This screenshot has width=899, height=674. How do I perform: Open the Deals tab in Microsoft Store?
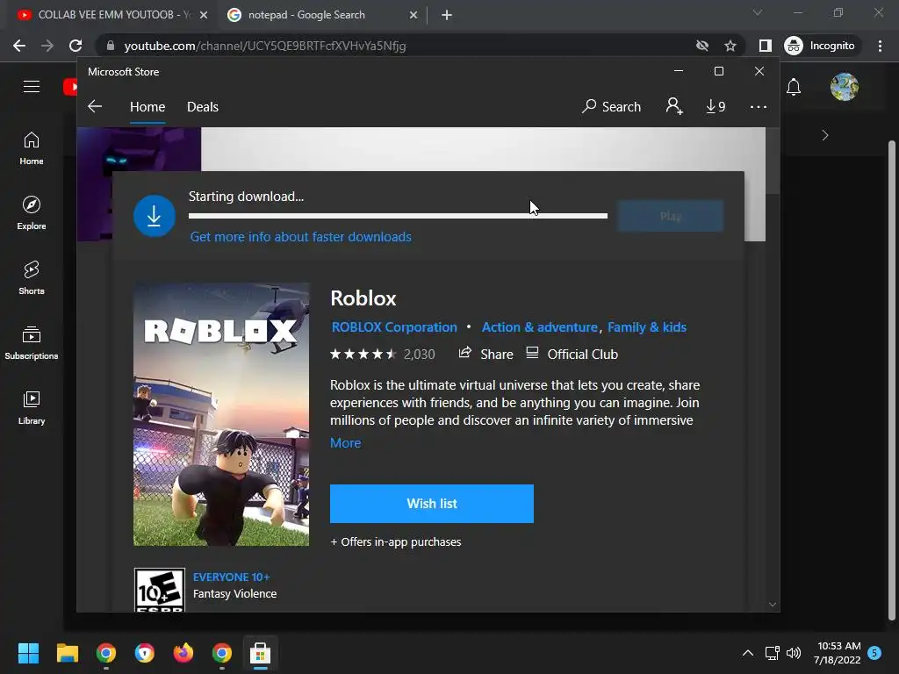click(203, 106)
